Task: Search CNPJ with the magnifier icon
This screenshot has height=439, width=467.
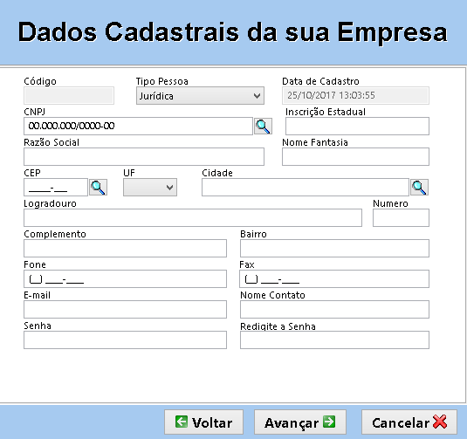Action: (263, 126)
